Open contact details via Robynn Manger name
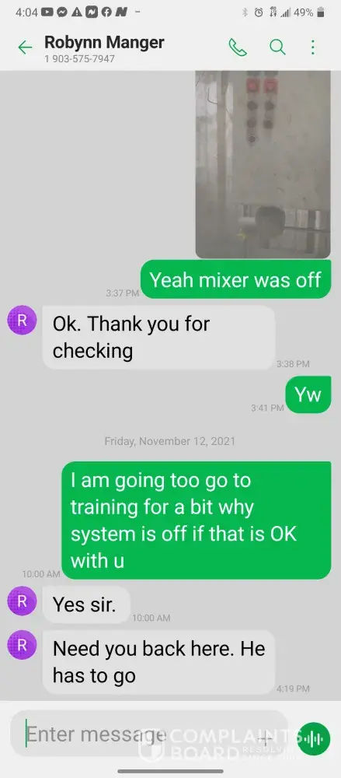The height and width of the screenshot is (778, 341). coord(104,42)
